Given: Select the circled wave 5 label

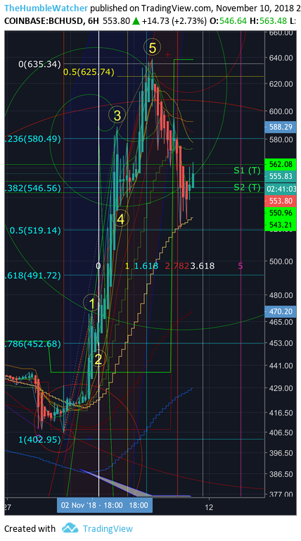Looking at the screenshot, I should click(x=152, y=47).
